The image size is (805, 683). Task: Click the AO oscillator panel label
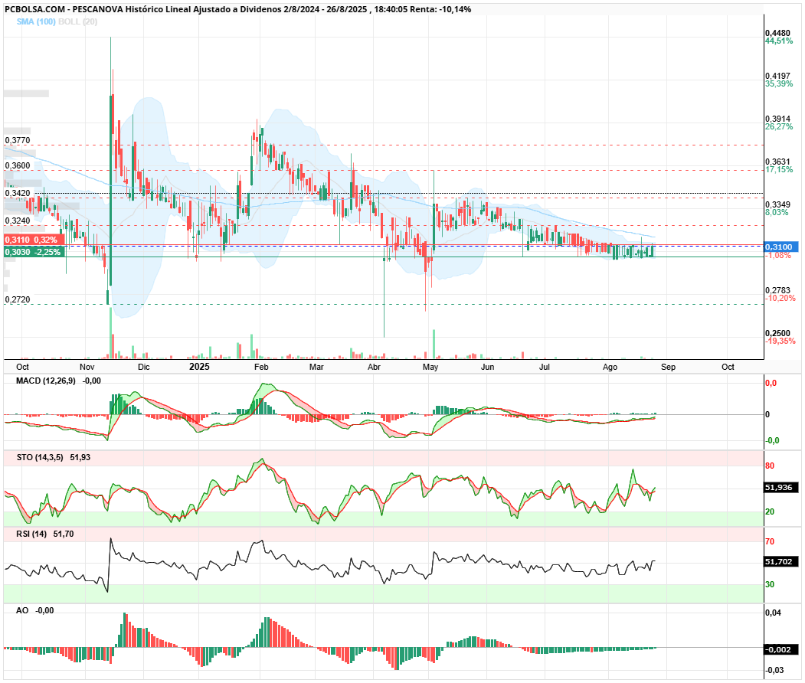click(22, 610)
